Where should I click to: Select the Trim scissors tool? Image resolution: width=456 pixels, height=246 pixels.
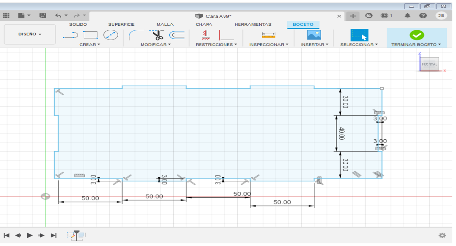157,35
